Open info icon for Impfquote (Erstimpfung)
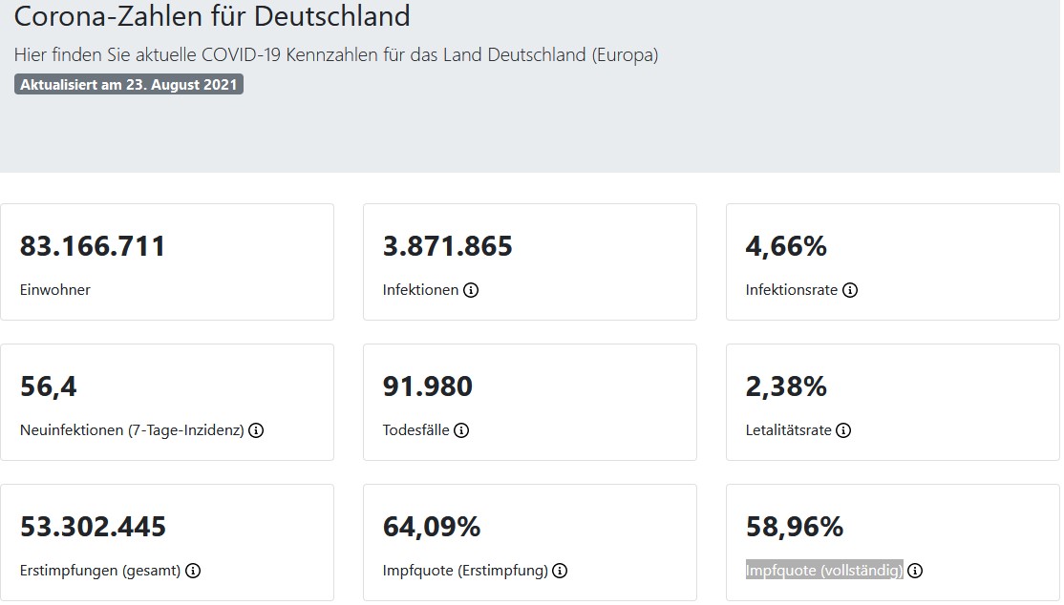Viewport: 1064px width, 605px height. click(560, 571)
